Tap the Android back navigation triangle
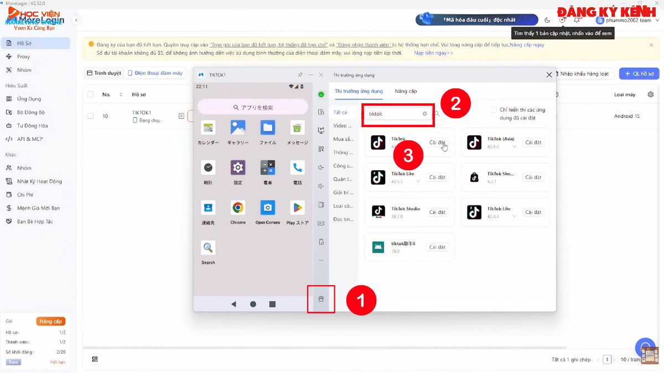 pos(234,304)
